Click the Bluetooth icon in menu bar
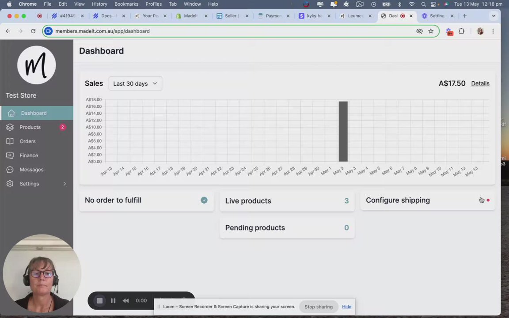This screenshot has height=318, width=509. pyautogui.click(x=399, y=4)
